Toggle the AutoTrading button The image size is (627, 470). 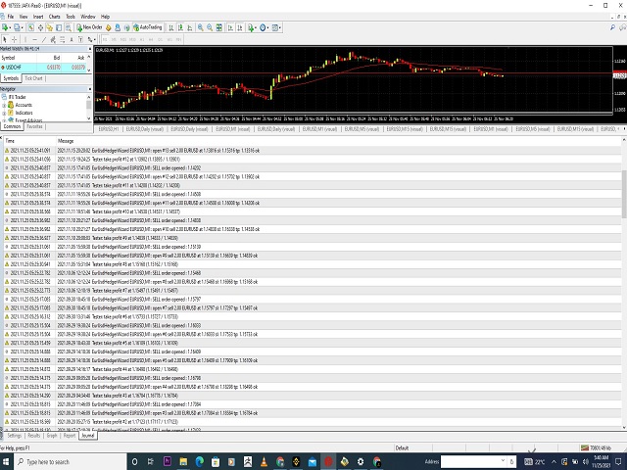(x=148, y=27)
